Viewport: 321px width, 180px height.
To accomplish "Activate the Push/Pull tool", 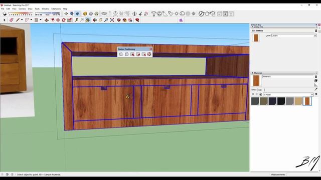I will 47,20.
